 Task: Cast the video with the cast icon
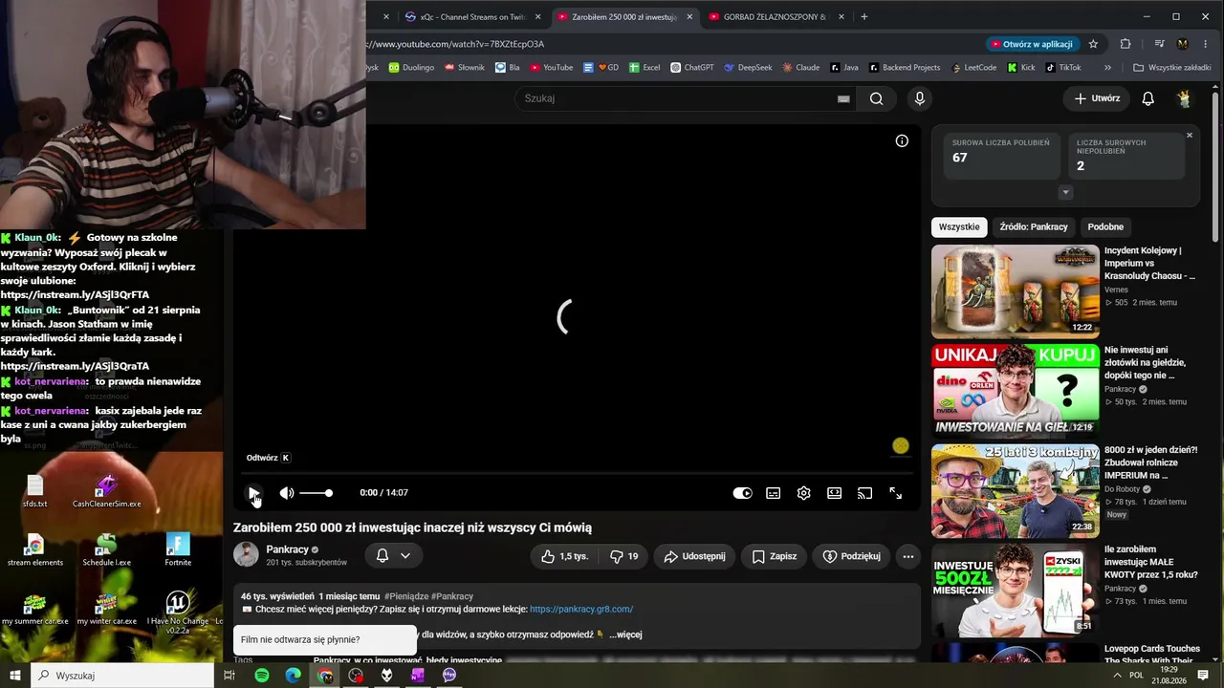pyautogui.click(x=864, y=493)
